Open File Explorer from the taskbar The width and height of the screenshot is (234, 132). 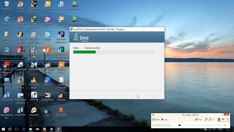(31, 129)
